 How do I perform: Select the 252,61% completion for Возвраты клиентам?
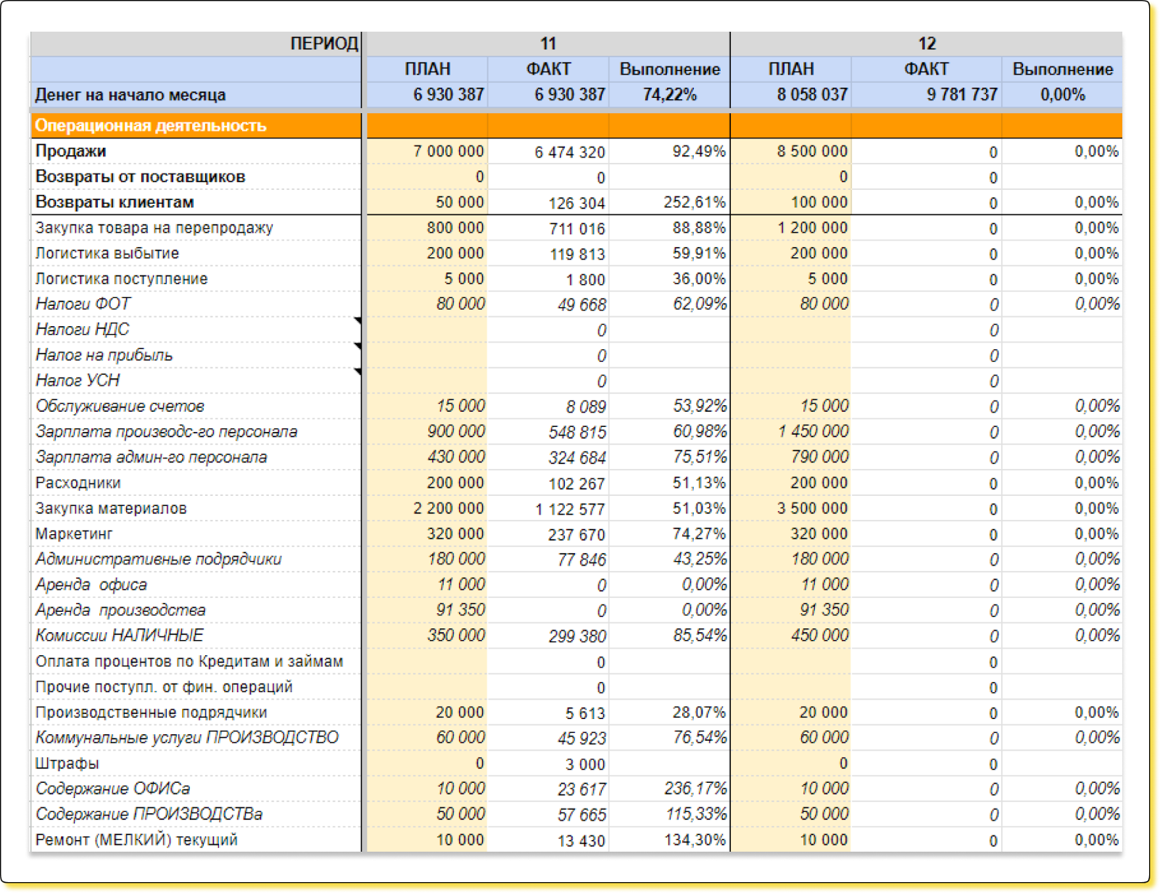coord(694,202)
